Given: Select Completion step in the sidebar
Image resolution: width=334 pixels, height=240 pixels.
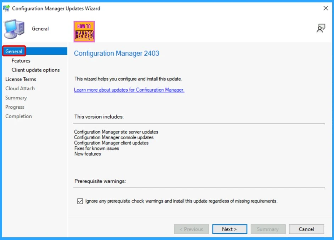Looking at the screenshot, I should coord(18,116).
